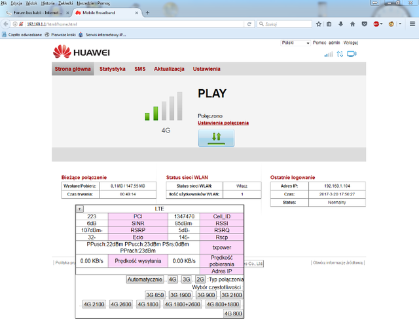419x324 pixels.
Task: Open the SMS tab
Action: click(139, 69)
